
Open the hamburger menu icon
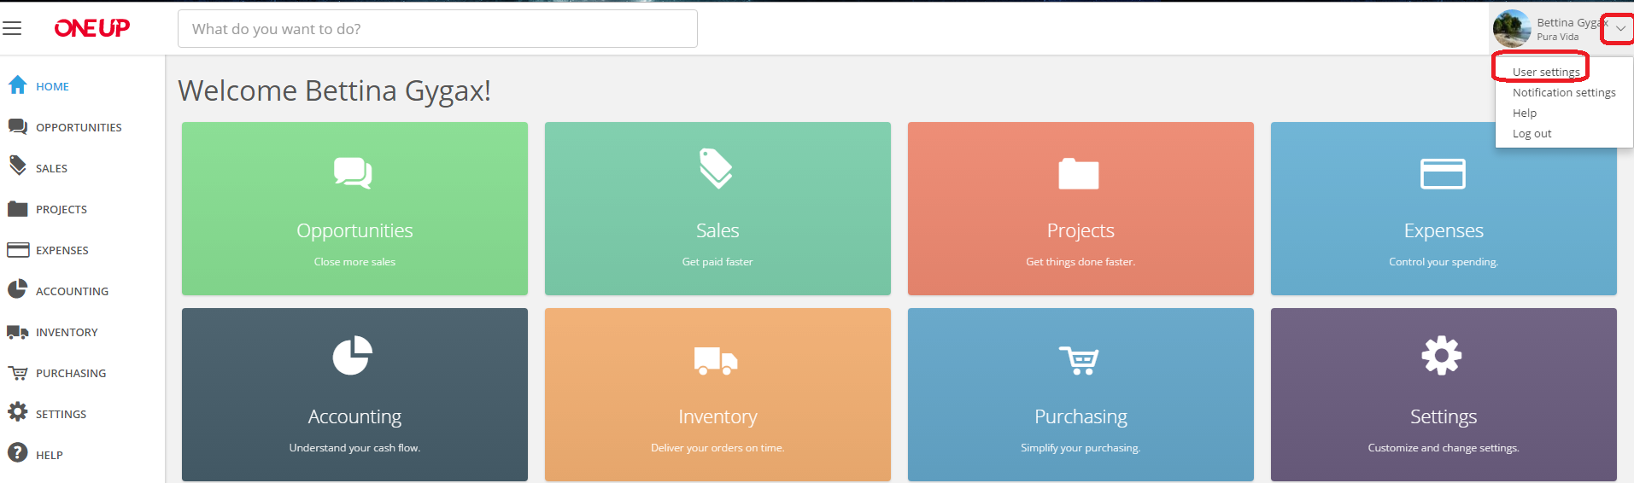pos(12,28)
